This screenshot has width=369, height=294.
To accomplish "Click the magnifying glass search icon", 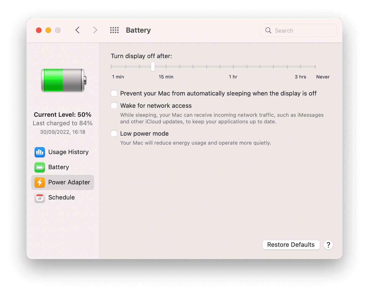I will click(268, 30).
